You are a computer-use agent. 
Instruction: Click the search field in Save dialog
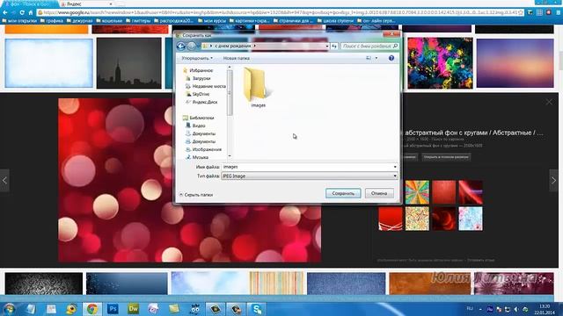pyautogui.click(x=369, y=47)
